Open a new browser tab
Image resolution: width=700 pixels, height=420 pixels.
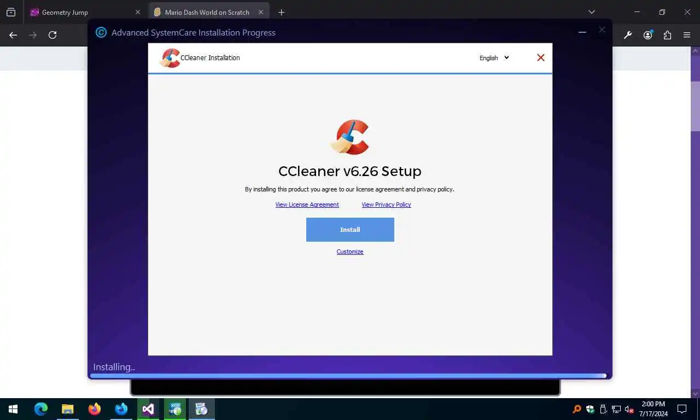(x=281, y=12)
